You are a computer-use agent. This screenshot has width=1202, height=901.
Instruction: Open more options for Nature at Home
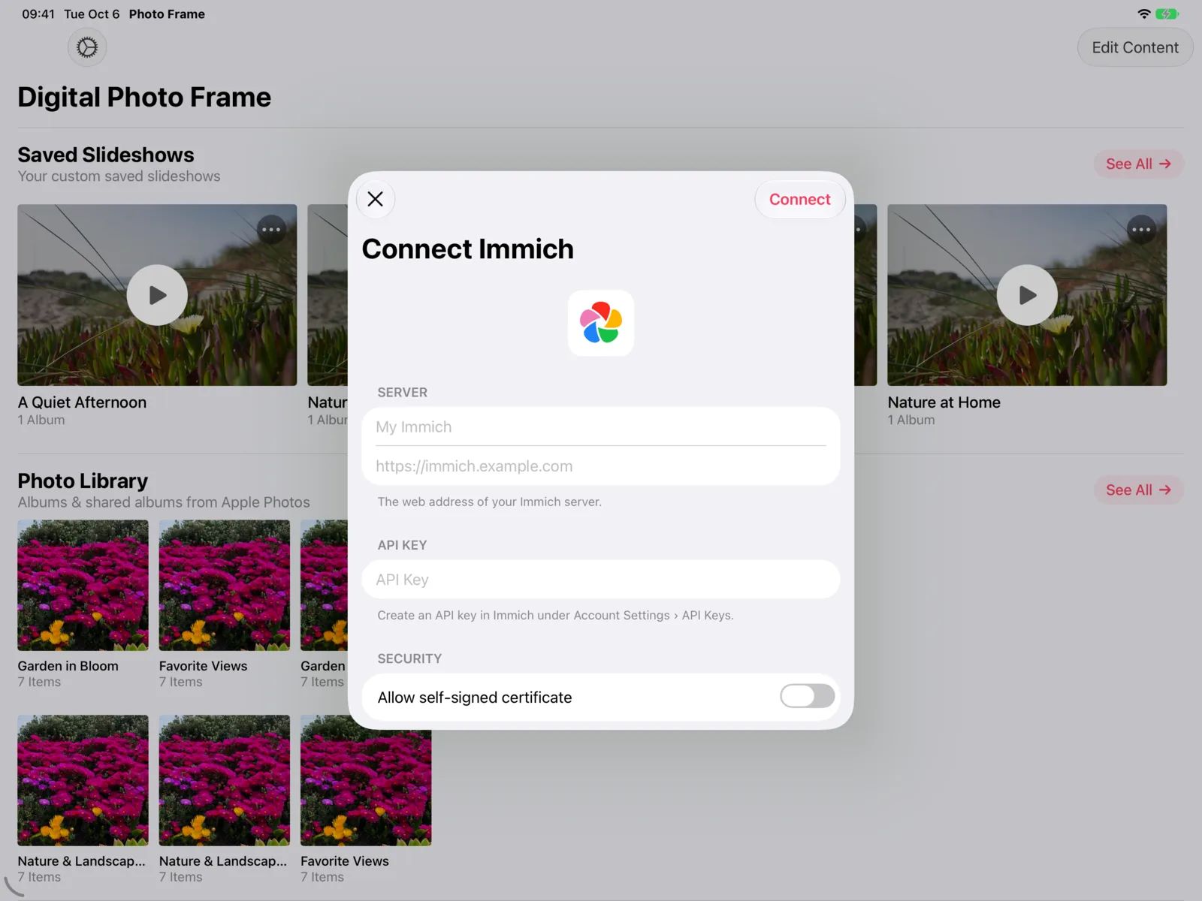point(1141,230)
